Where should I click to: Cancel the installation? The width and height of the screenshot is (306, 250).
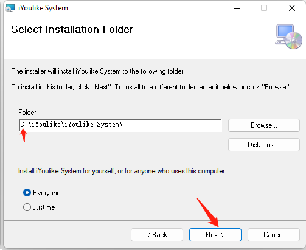click(274, 235)
